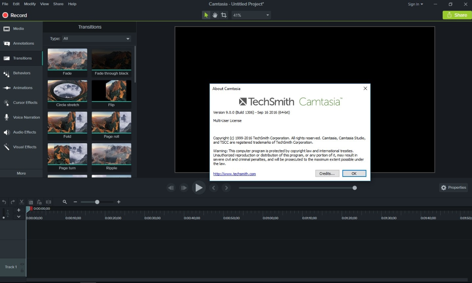
Task: Click the timeline zoom slider handle
Action: click(x=97, y=202)
